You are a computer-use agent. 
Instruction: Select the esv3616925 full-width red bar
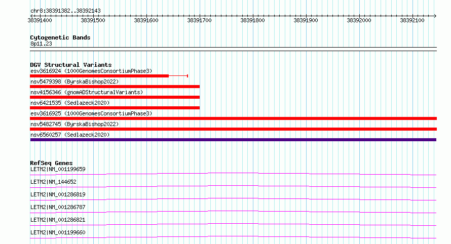pos(233,118)
